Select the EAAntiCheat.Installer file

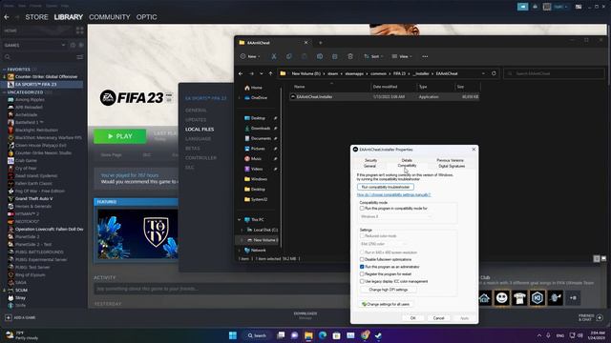[384, 97]
